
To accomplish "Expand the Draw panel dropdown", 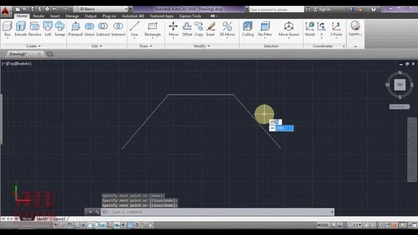I will coord(146,46).
